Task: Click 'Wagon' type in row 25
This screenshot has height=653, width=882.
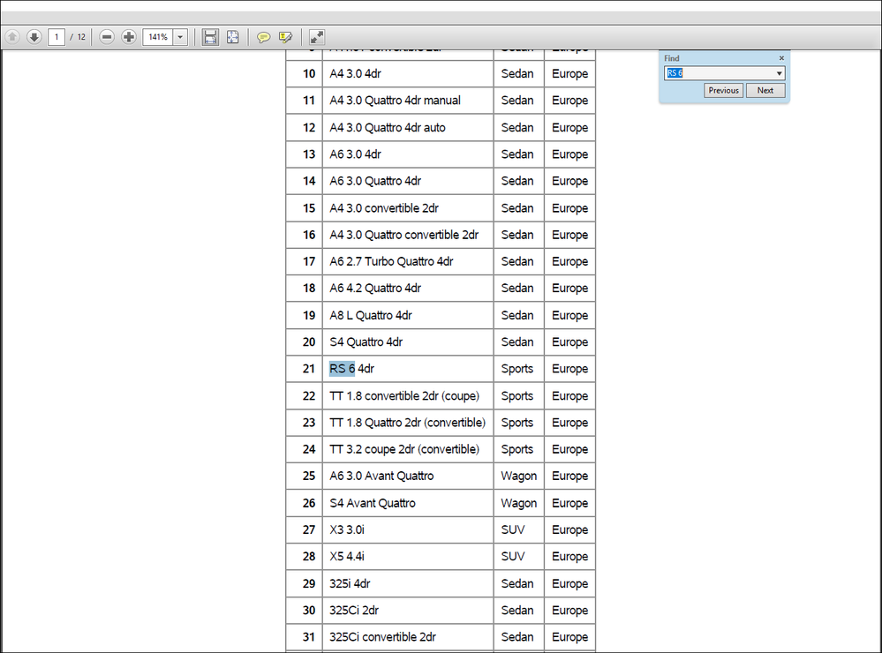Action: [518, 477]
